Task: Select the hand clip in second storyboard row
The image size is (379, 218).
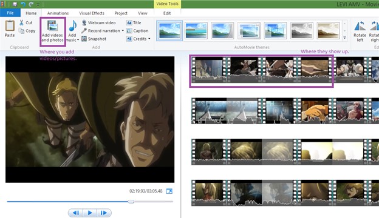Action: pyautogui.click(x=315, y=111)
